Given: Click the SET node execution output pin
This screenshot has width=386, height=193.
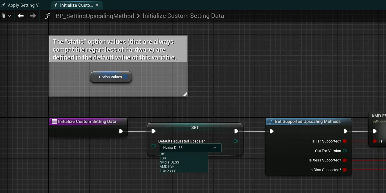Looking at the screenshot, I should [x=236, y=131].
